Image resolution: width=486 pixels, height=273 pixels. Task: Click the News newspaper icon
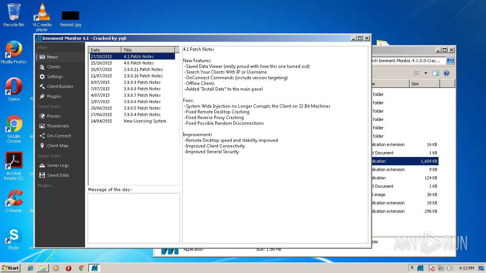(42, 57)
